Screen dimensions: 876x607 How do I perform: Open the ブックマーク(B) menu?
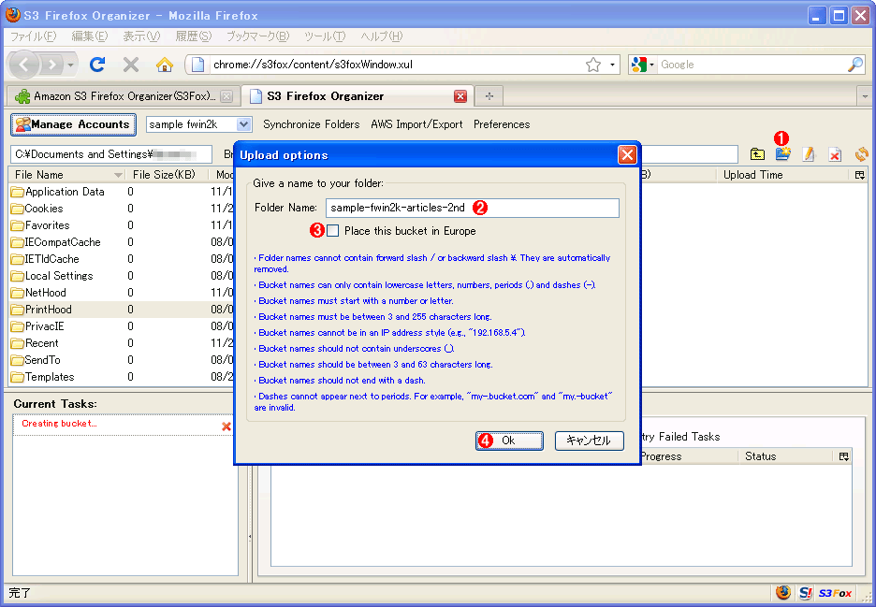[x=257, y=36]
